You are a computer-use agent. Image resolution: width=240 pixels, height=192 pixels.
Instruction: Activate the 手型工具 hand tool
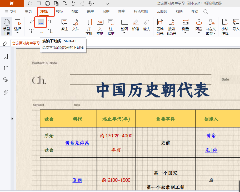pos(7,27)
